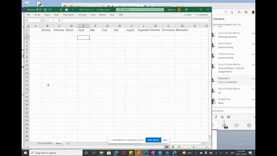Expand the formula bar chevron
The image size is (277, 156).
pyautogui.click(x=209, y=20)
